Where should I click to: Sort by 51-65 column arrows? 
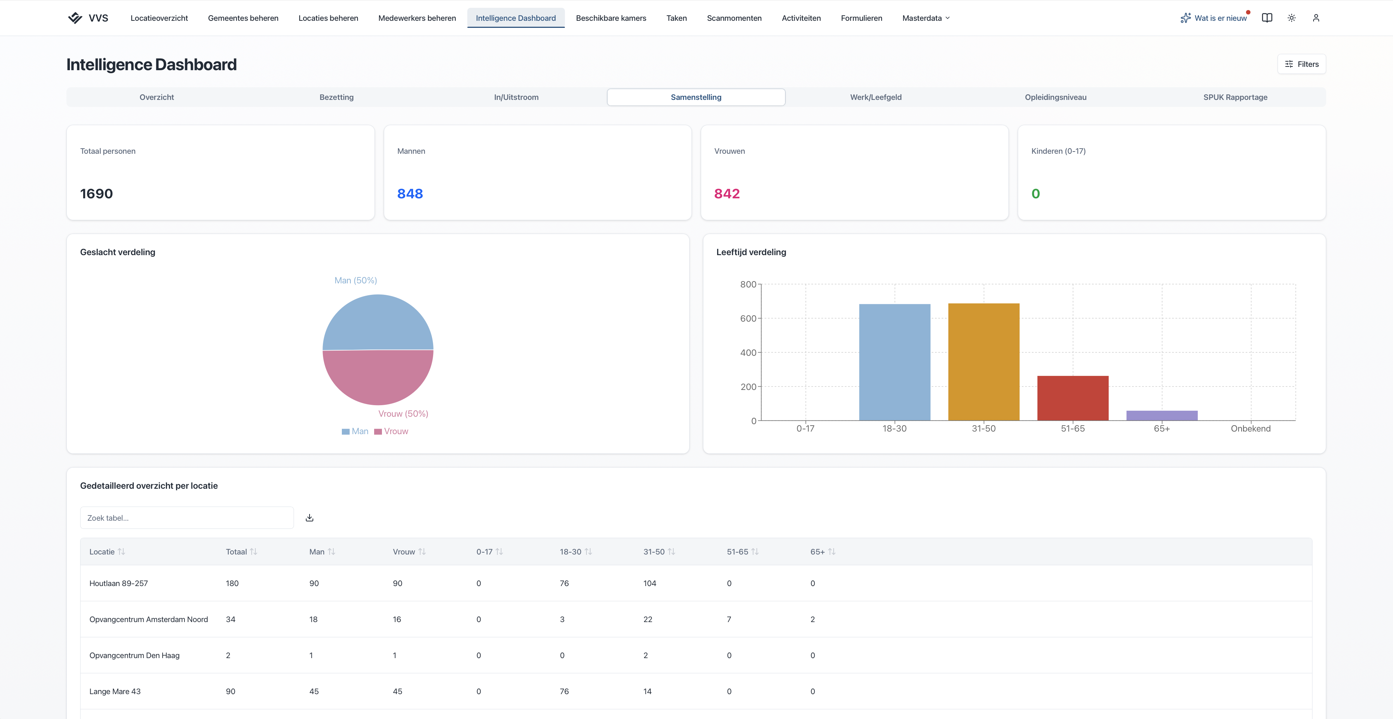(755, 552)
